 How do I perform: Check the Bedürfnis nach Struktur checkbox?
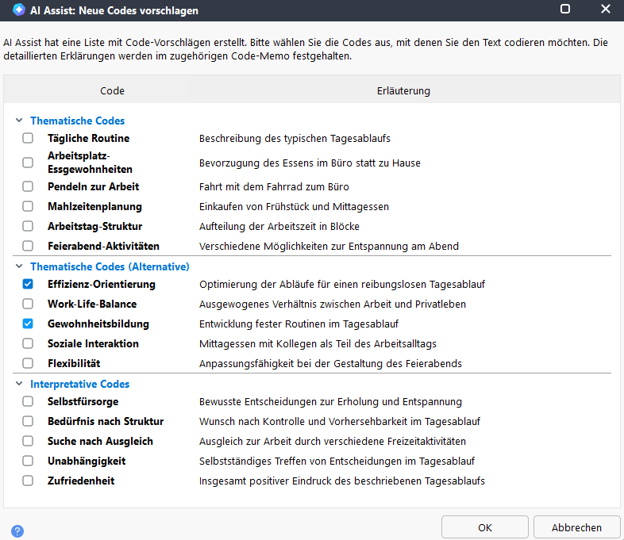[x=28, y=421]
